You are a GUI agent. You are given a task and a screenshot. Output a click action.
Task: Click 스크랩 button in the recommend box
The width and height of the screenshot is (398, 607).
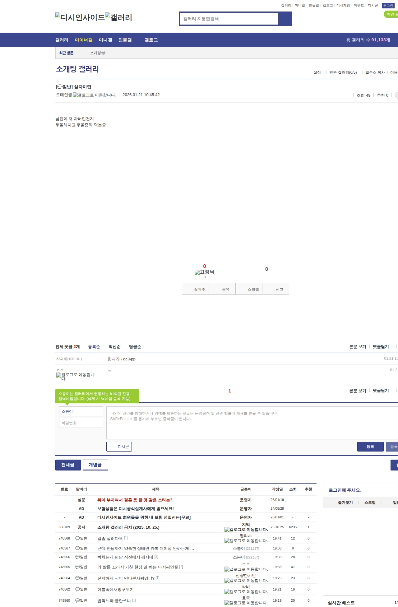pos(249,289)
